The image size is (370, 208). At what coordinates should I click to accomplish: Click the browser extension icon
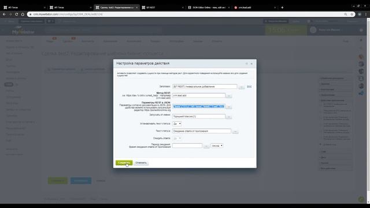pyautogui.click(x=360, y=14)
